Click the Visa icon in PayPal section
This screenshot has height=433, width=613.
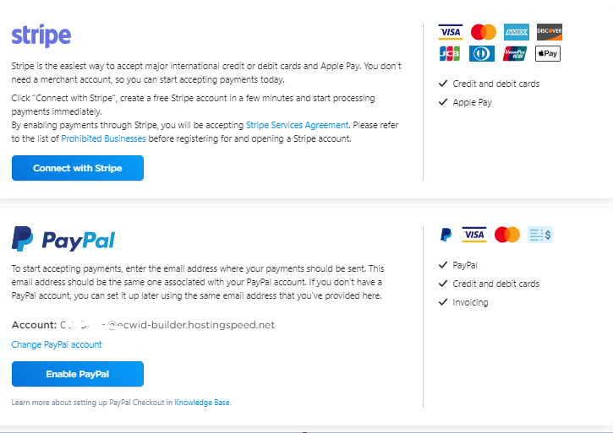click(474, 235)
